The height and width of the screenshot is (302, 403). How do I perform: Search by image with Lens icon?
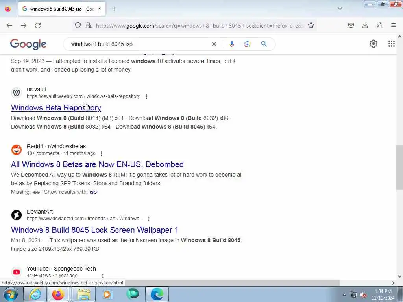pyautogui.click(x=247, y=44)
